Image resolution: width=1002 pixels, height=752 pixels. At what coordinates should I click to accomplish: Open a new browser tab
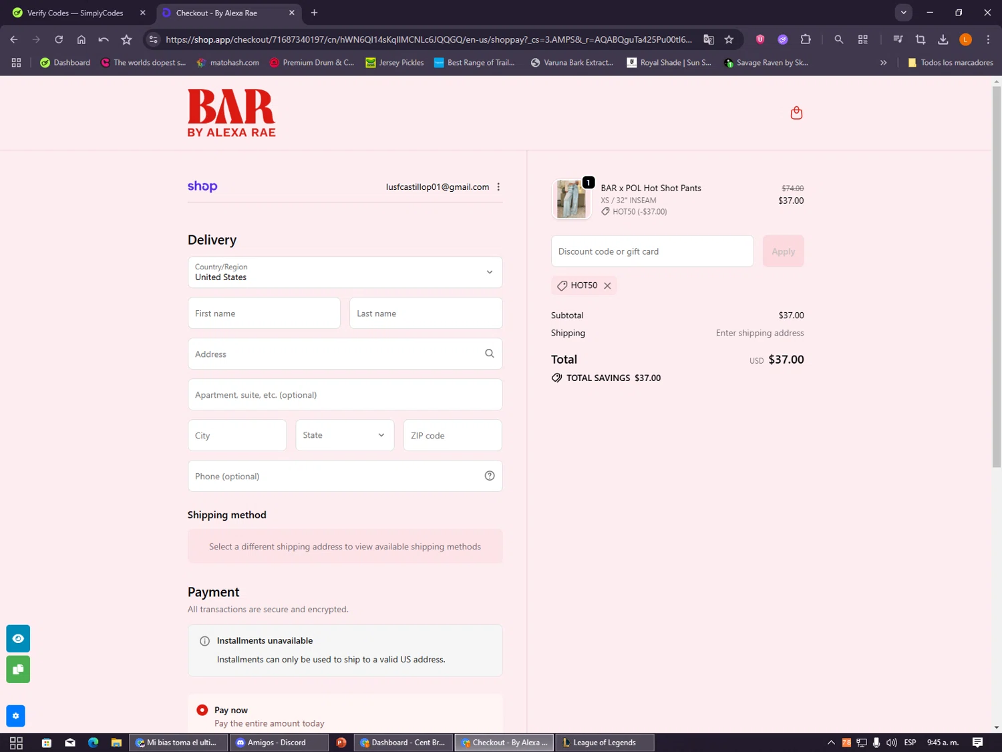click(315, 13)
